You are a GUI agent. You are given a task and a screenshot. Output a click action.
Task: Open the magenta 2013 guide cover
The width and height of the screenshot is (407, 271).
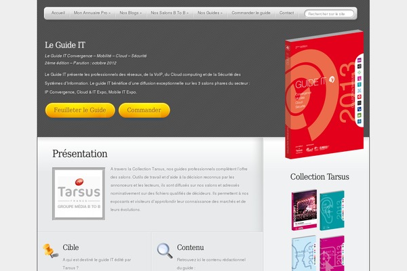(332, 253)
